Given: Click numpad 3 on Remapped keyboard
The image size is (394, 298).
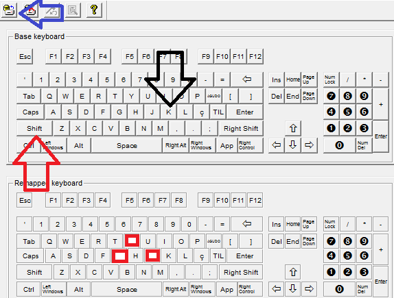Looking at the screenshot, I should [x=364, y=272].
